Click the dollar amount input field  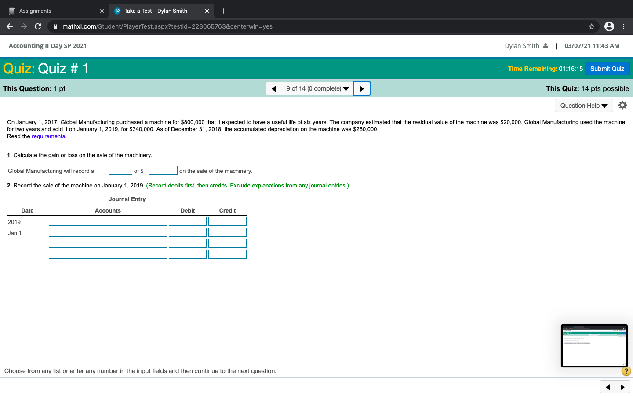163,170
